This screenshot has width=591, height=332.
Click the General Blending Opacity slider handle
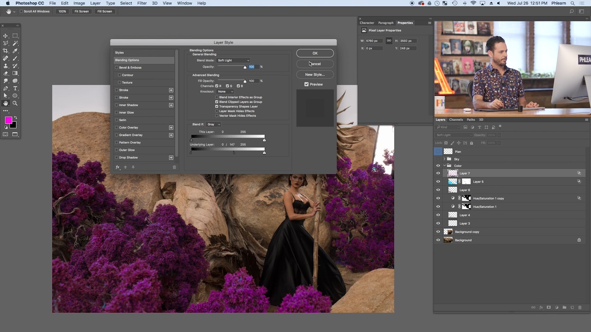(x=245, y=67)
